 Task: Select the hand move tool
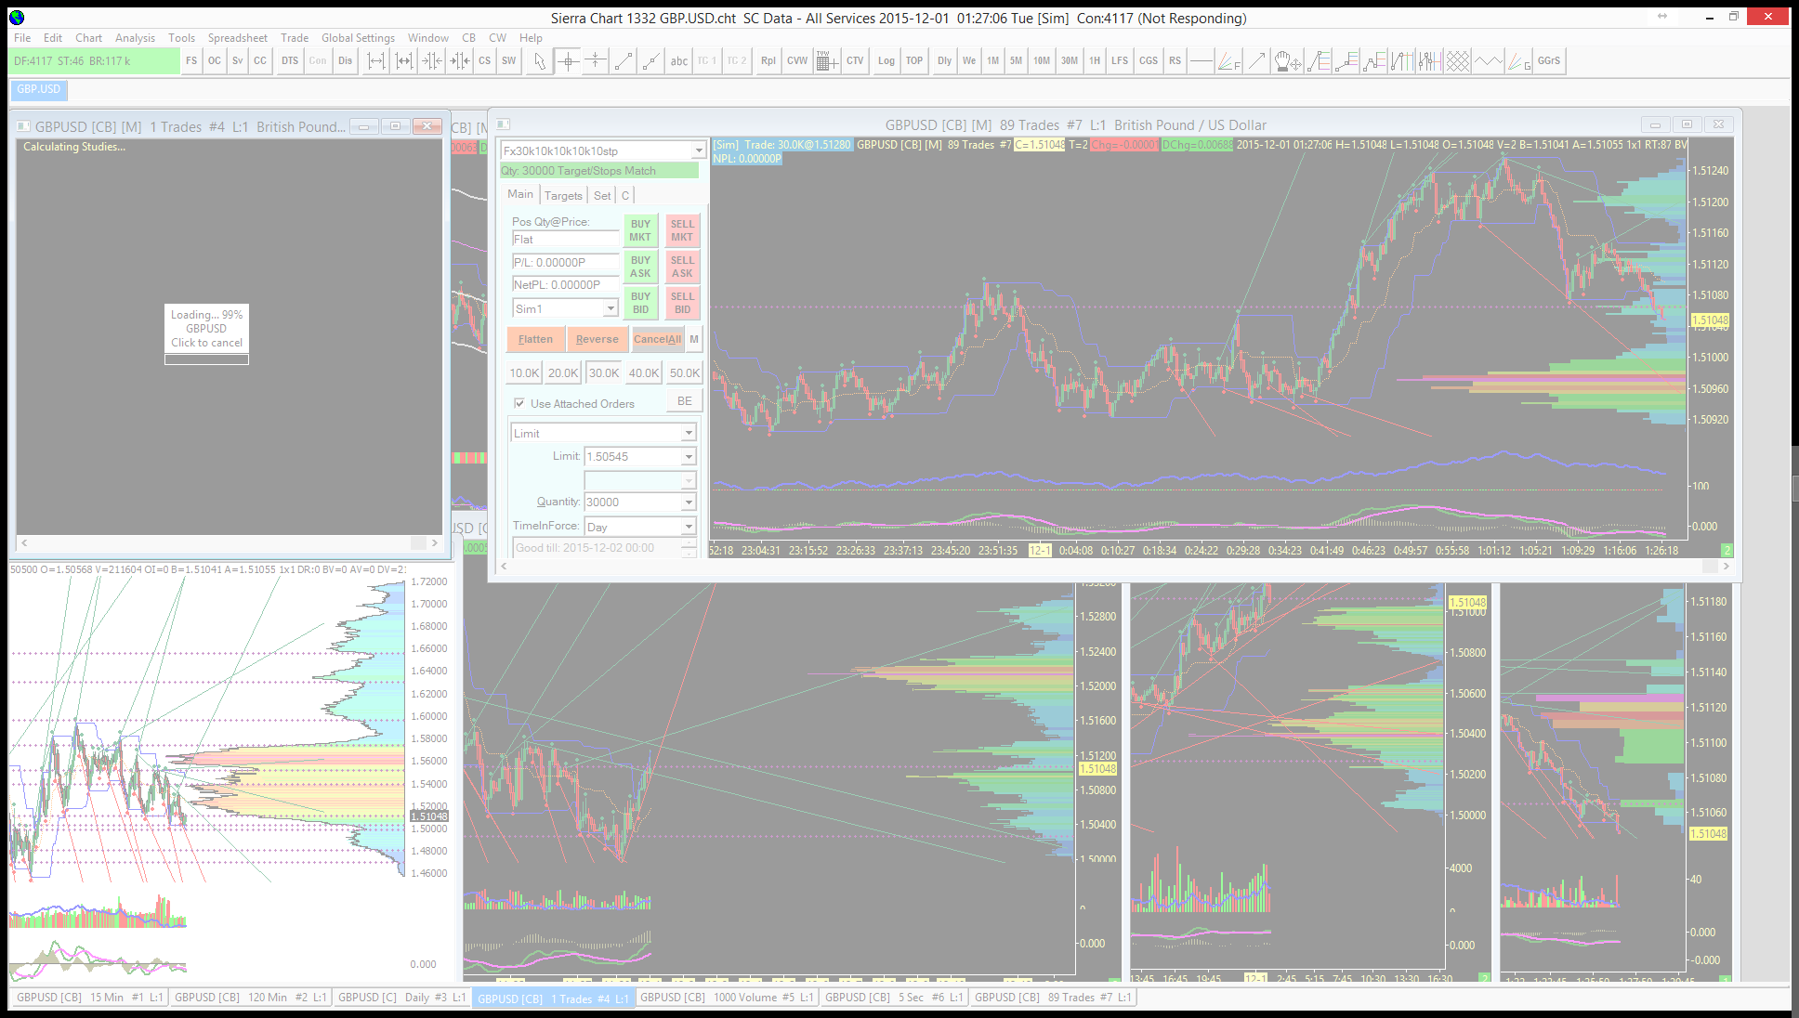tap(1286, 61)
